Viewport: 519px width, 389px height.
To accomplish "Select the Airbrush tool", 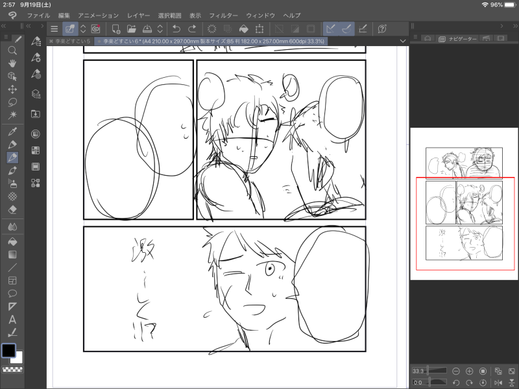I will [12, 183].
